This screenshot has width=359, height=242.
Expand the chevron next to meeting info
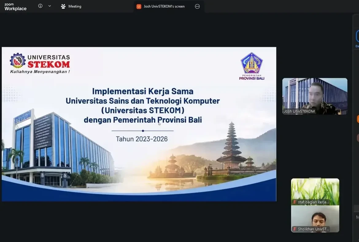49,6
